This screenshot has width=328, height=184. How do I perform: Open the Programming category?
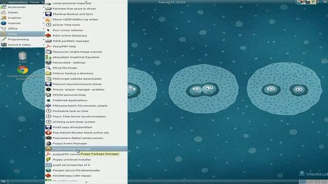23,39
